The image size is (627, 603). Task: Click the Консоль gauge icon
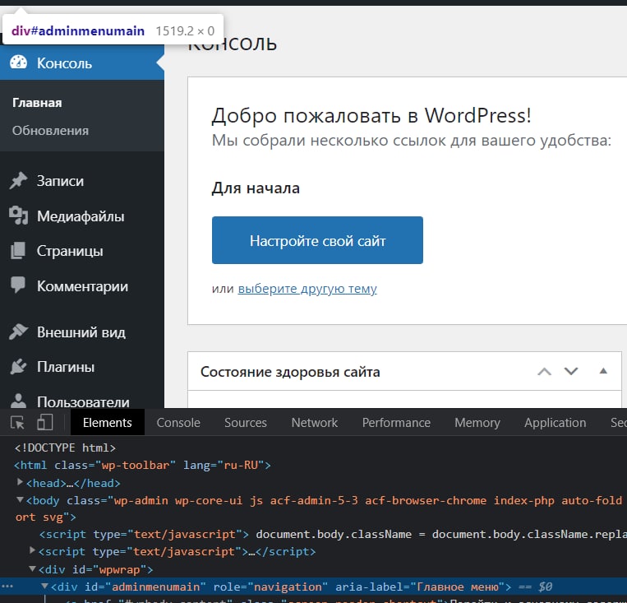point(18,63)
